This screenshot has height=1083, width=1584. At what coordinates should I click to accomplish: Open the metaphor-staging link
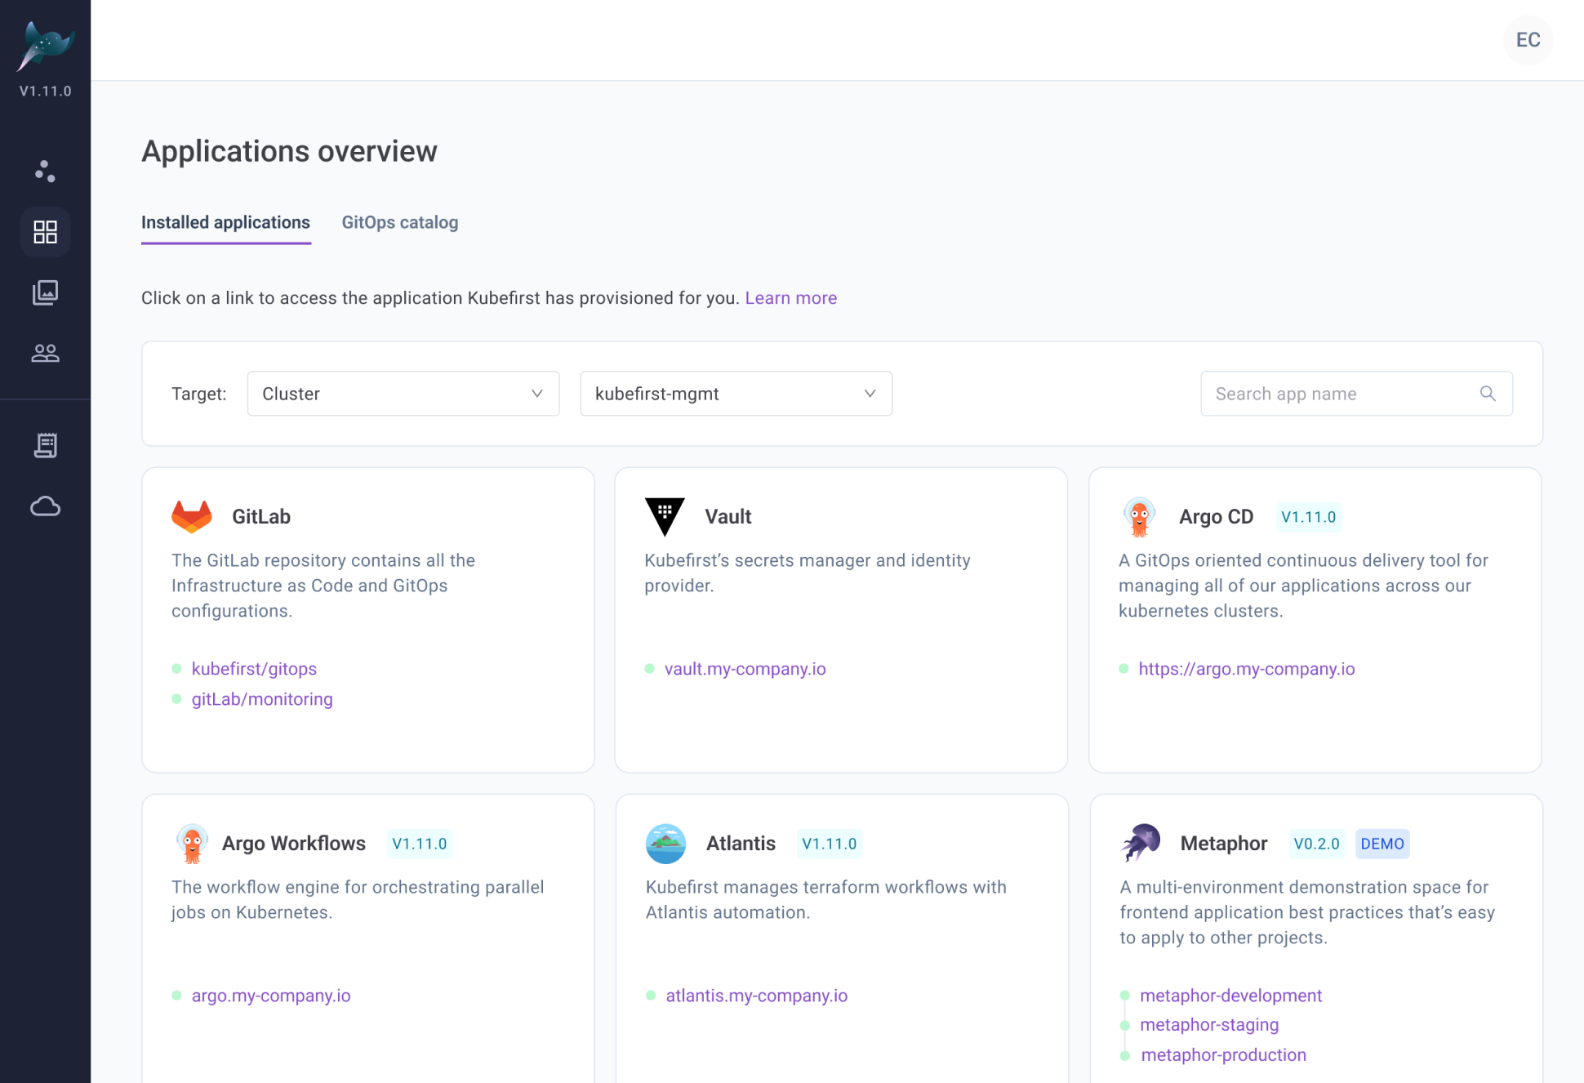(1208, 1024)
